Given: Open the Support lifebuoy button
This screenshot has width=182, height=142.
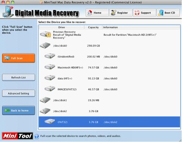Looking at the screenshot, I should point(144,13).
